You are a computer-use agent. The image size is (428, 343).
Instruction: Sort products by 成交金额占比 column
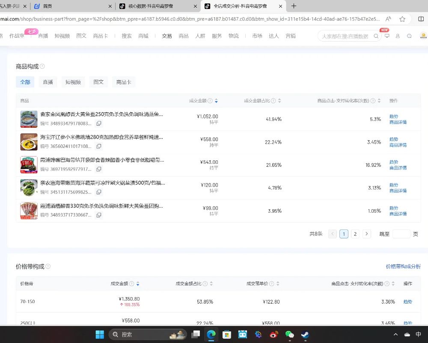click(279, 101)
